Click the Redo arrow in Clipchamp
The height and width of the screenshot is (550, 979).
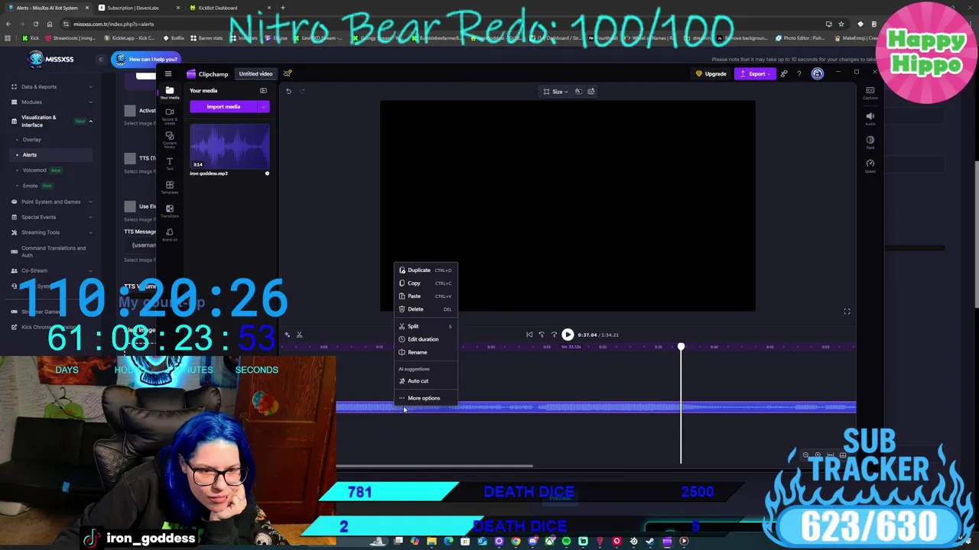(x=302, y=92)
